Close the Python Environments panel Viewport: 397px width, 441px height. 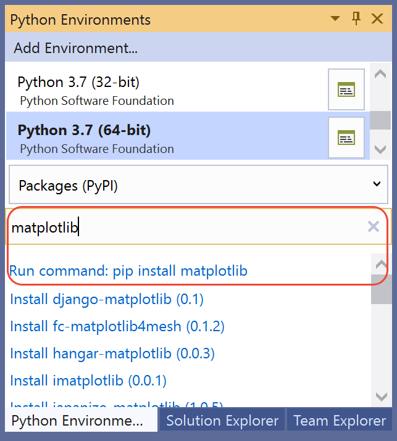[x=377, y=19]
